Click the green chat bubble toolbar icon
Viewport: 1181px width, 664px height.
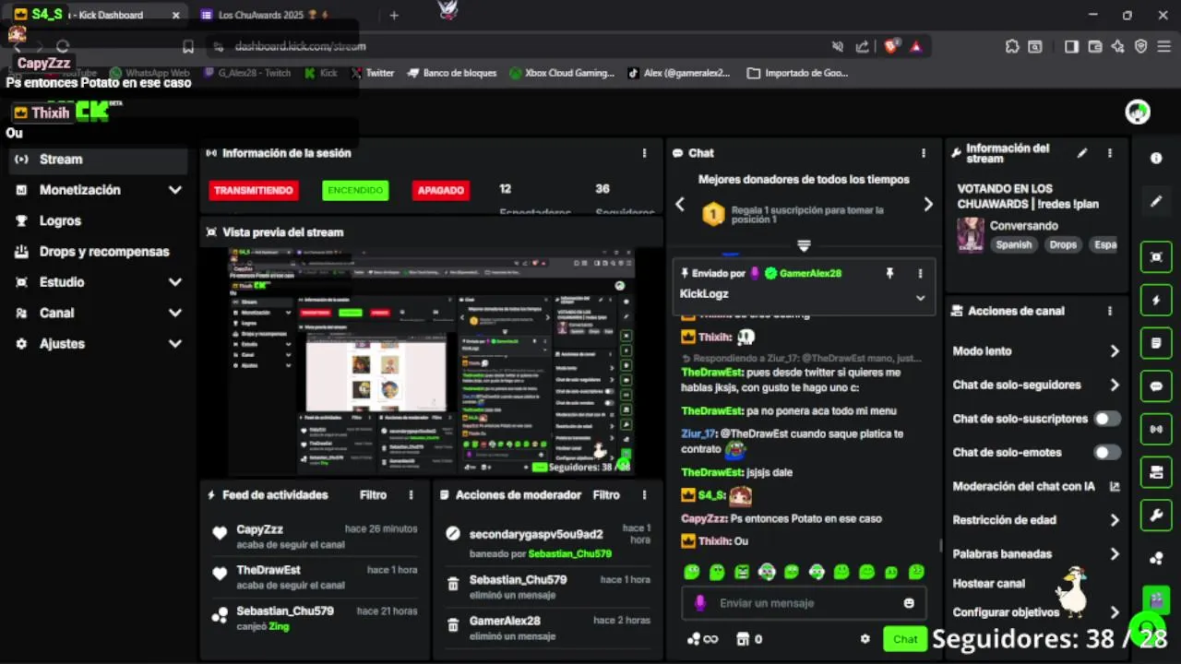(x=1156, y=386)
